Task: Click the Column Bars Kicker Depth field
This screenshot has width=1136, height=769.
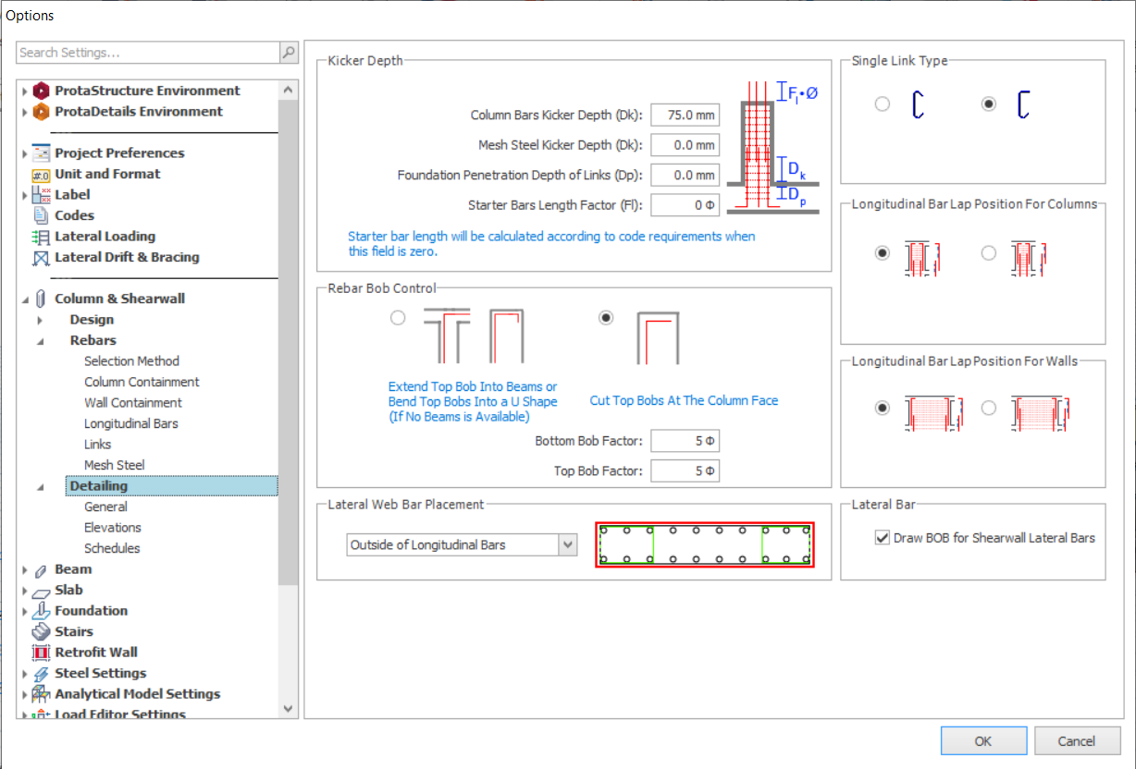Action: tap(685, 116)
